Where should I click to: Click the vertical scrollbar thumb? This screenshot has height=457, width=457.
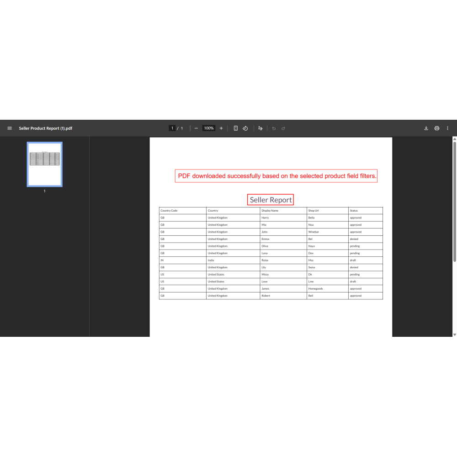454,201
